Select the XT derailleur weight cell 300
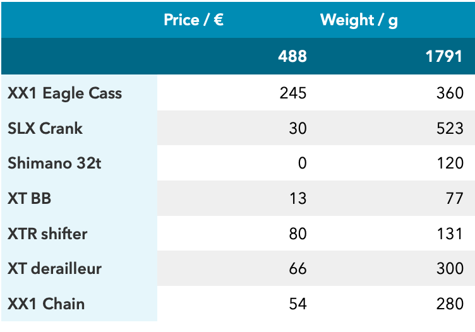This screenshot has height=332, width=475. point(450,269)
